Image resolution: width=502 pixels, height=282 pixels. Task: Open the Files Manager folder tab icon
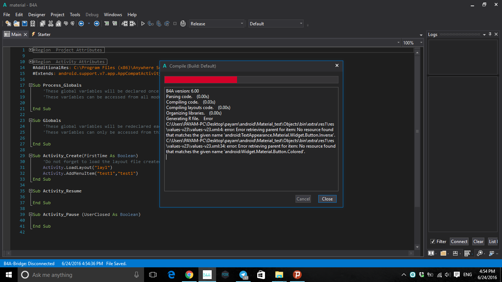[443, 253]
